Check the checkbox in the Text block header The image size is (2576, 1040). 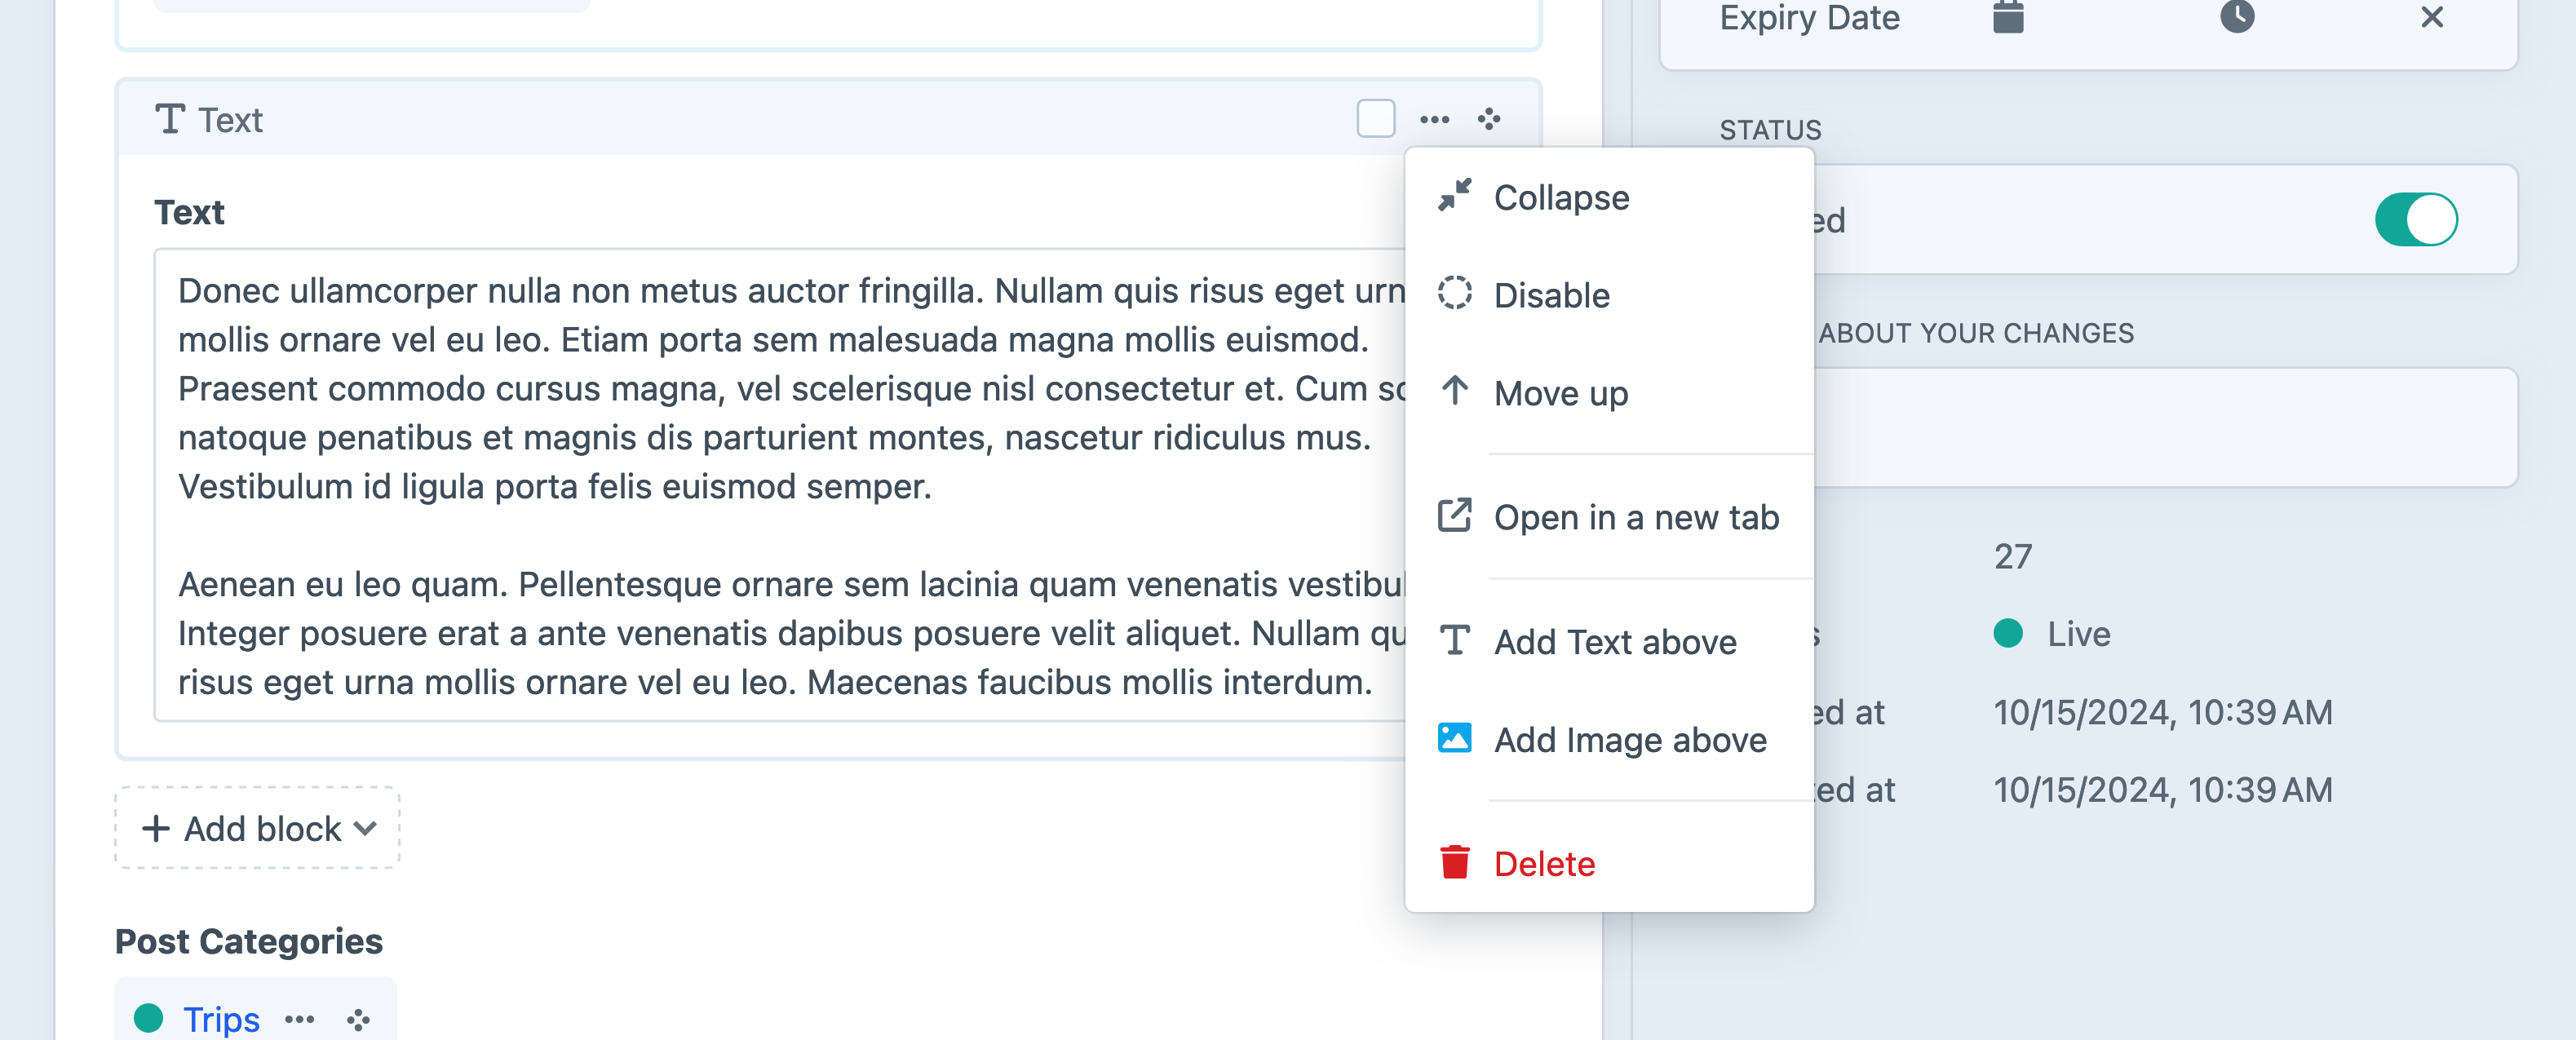[x=1376, y=118]
